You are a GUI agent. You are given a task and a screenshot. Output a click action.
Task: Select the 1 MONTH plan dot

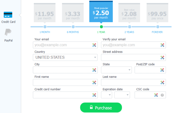pos(45,27)
